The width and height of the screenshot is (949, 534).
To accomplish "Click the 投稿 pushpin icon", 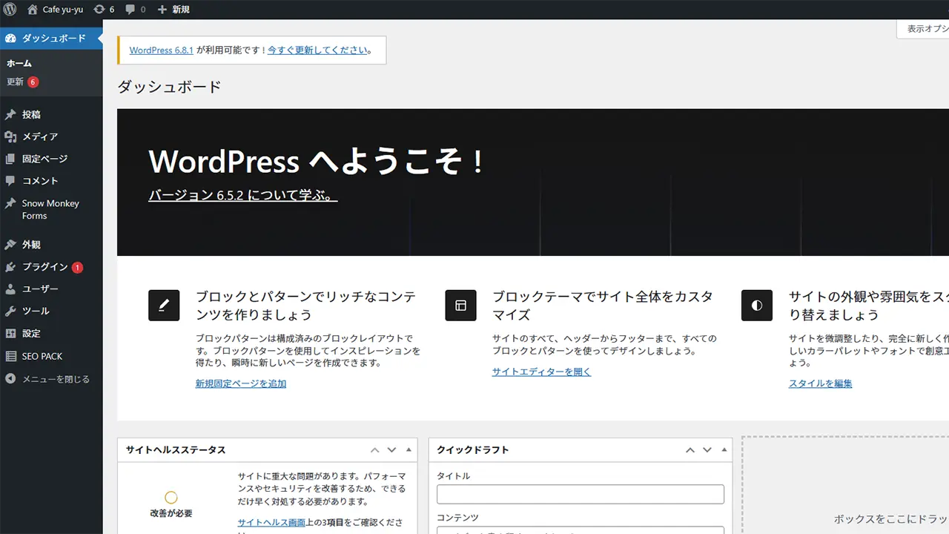I will (x=10, y=115).
